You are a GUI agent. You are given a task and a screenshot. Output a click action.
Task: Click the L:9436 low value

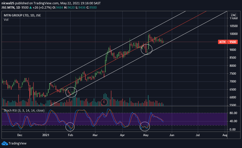pyautogui.click(x=80, y=7)
